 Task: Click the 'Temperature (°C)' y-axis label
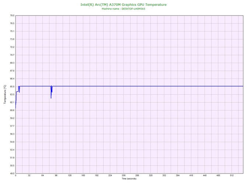click(5, 94)
